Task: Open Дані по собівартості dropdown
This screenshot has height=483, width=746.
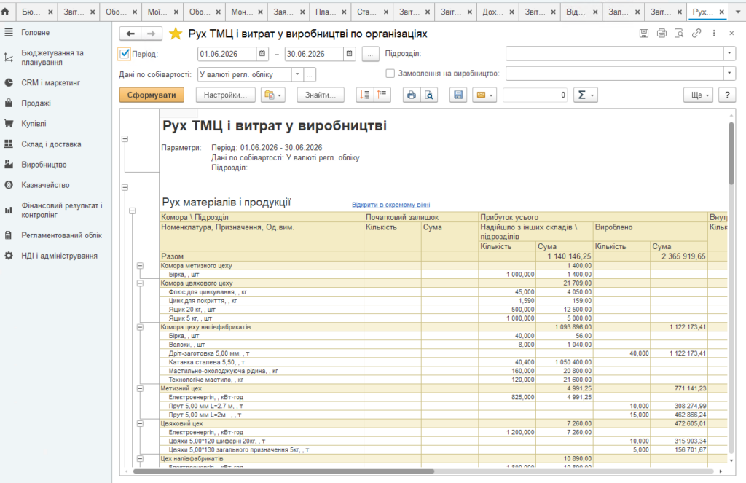Action: [297, 74]
